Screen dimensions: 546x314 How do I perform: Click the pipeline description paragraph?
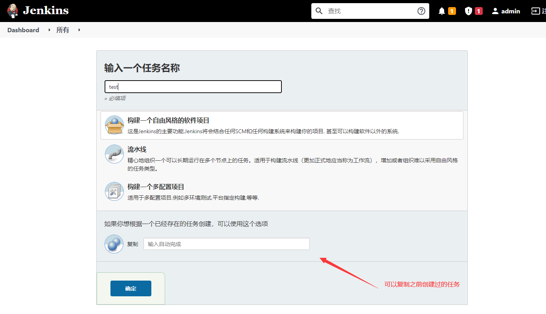click(x=292, y=165)
